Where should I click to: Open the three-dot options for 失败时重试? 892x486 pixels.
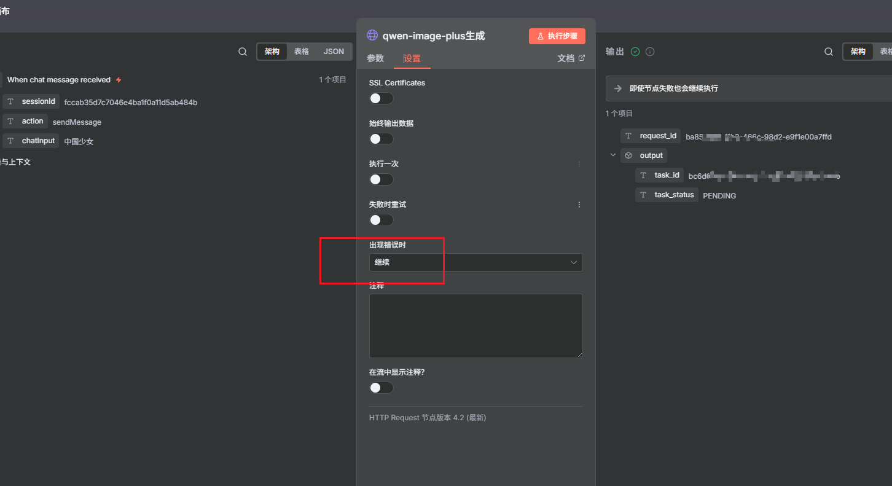tap(579, 205)
